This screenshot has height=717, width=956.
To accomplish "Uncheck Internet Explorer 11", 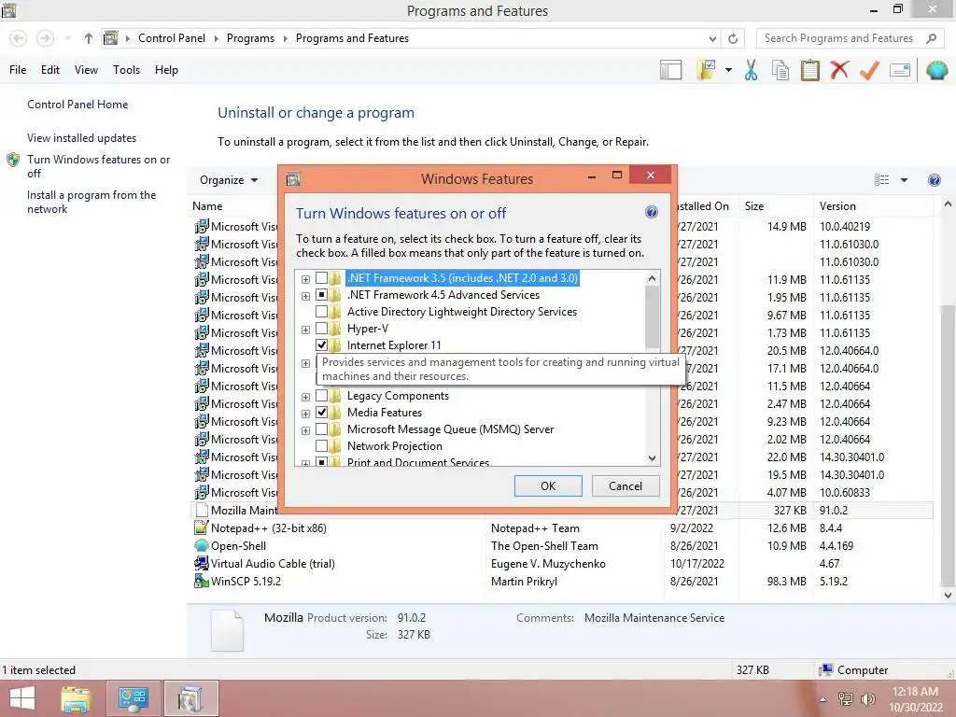I will [x=321, y=345].
